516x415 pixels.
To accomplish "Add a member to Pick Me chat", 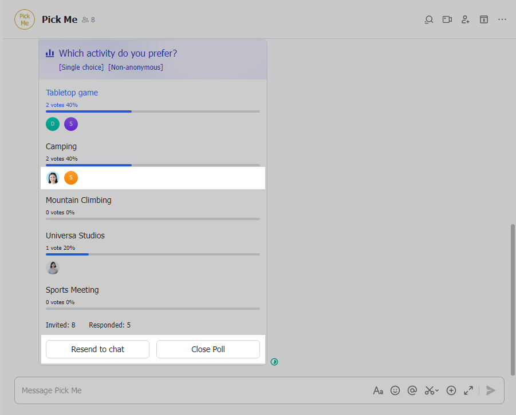I will 465,19.
